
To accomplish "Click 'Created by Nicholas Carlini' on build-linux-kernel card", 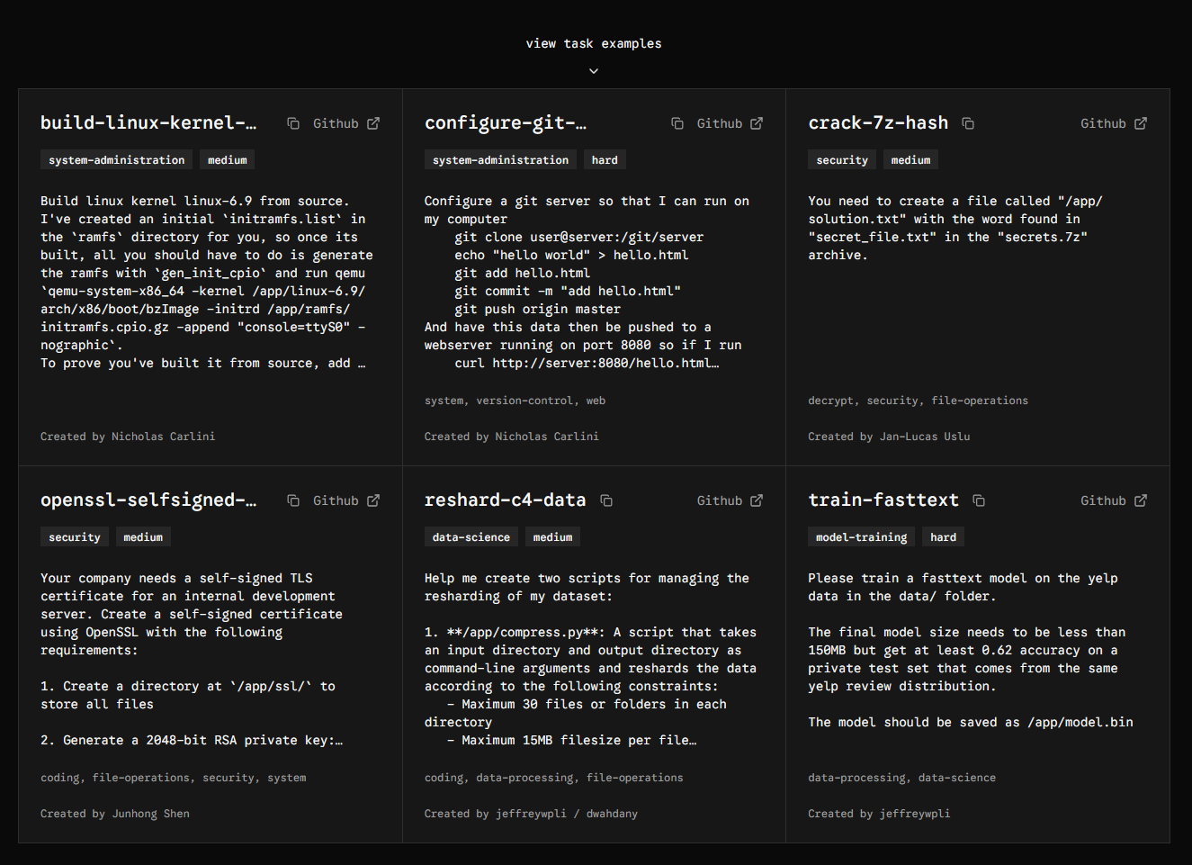I will coord(128,437).
